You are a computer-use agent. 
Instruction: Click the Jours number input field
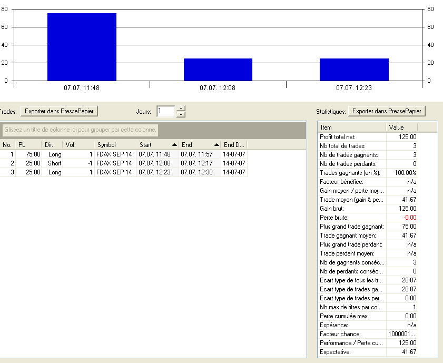tap(165, 111)
